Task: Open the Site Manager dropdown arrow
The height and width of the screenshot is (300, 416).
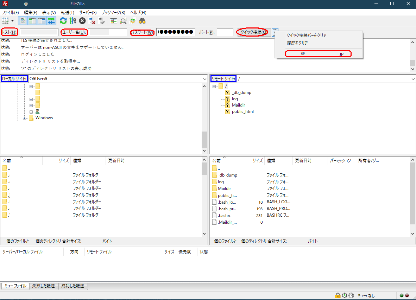Action: [12, 21]
